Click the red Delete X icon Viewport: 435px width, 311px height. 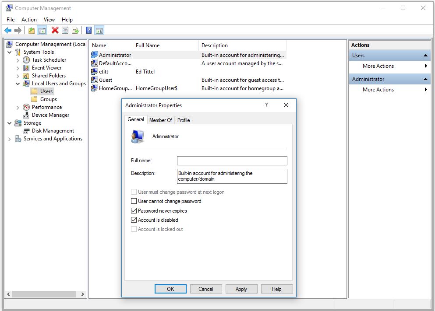click(55, 30)
